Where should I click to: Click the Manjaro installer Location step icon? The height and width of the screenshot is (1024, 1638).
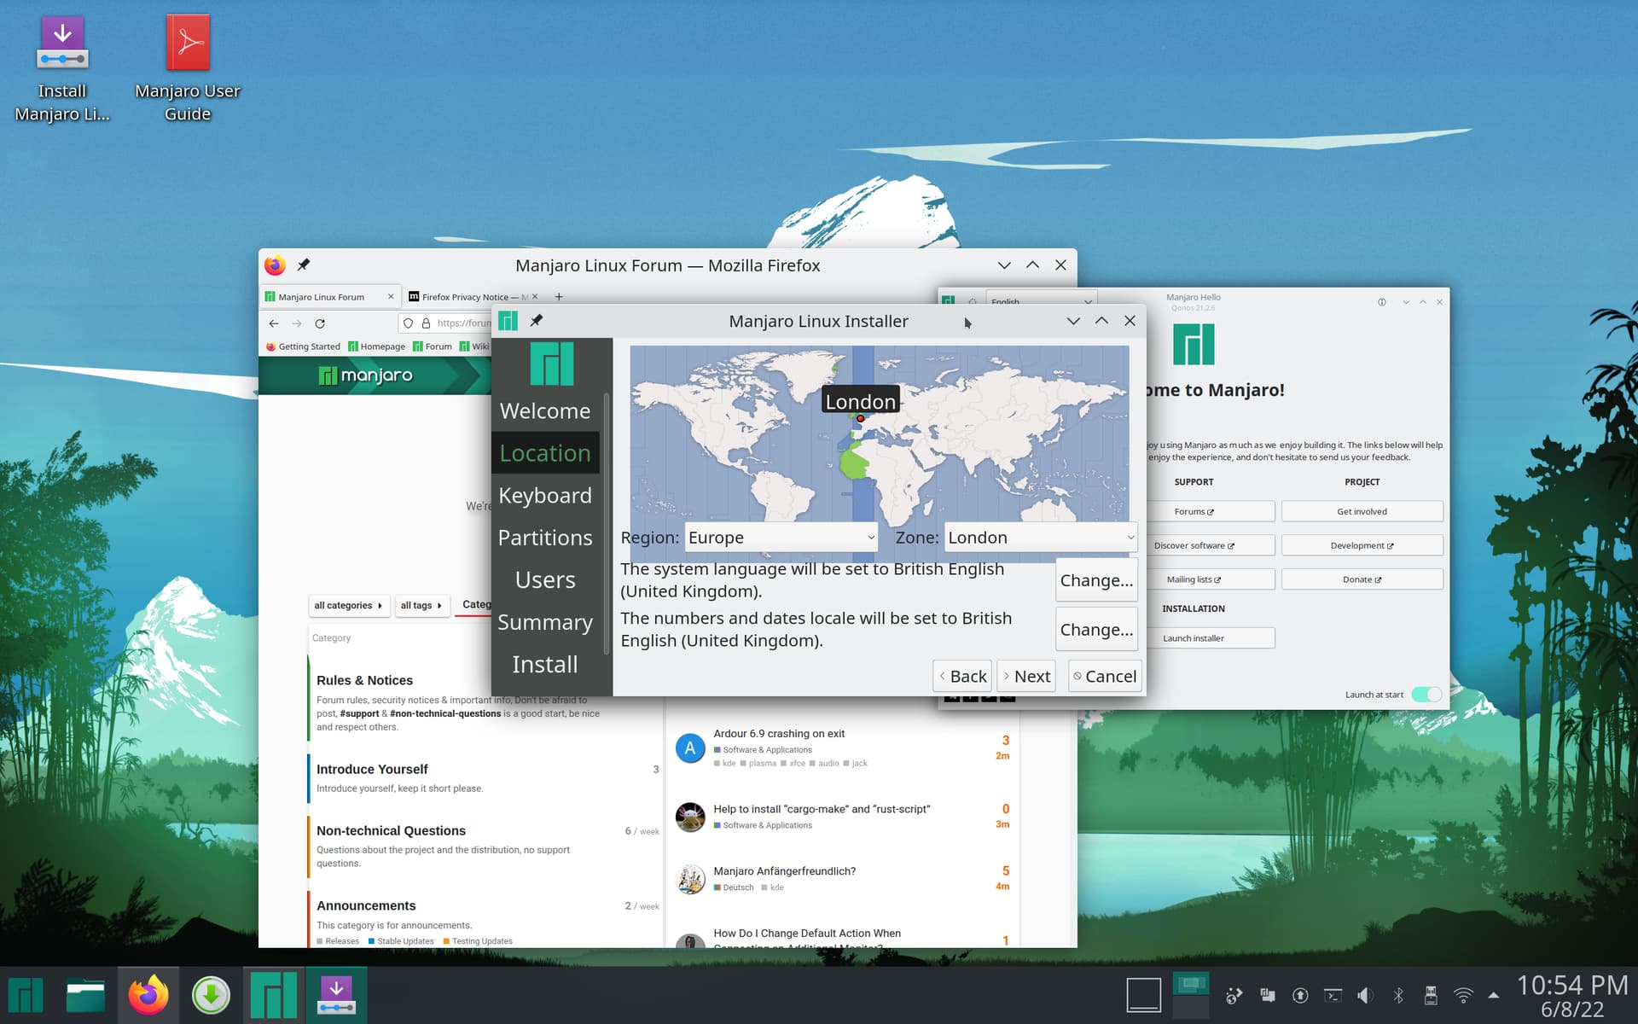(543, 451)
